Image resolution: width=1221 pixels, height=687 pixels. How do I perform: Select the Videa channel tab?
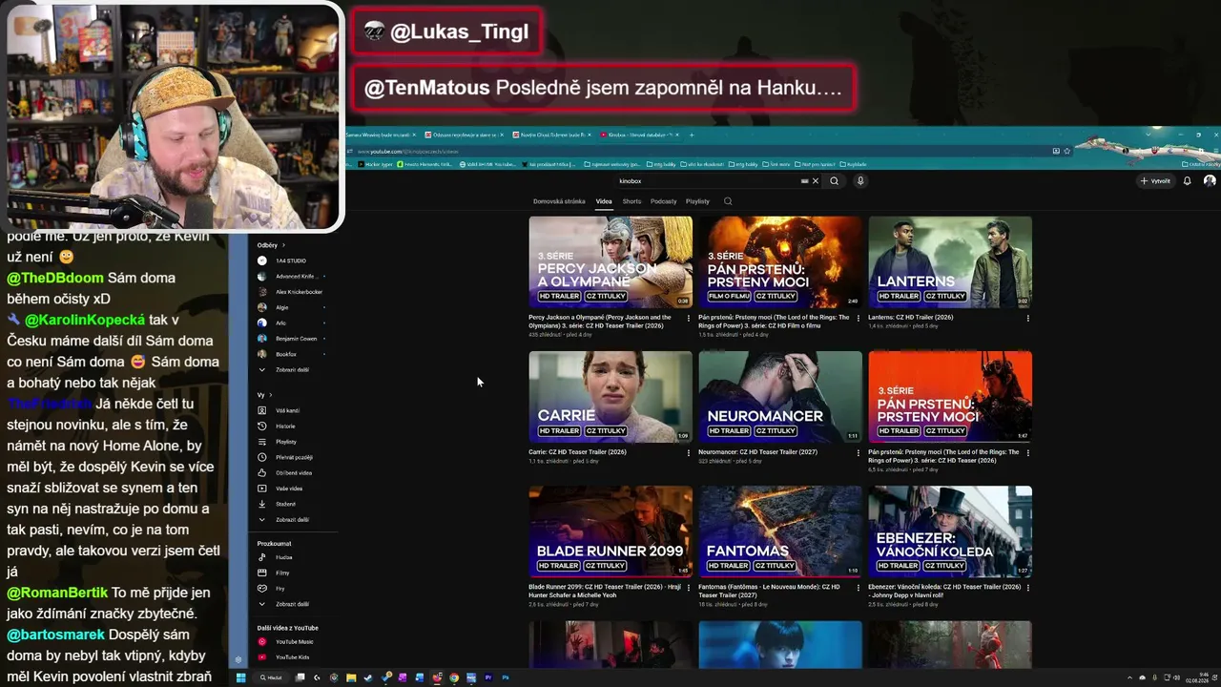[x=604, y=201]
